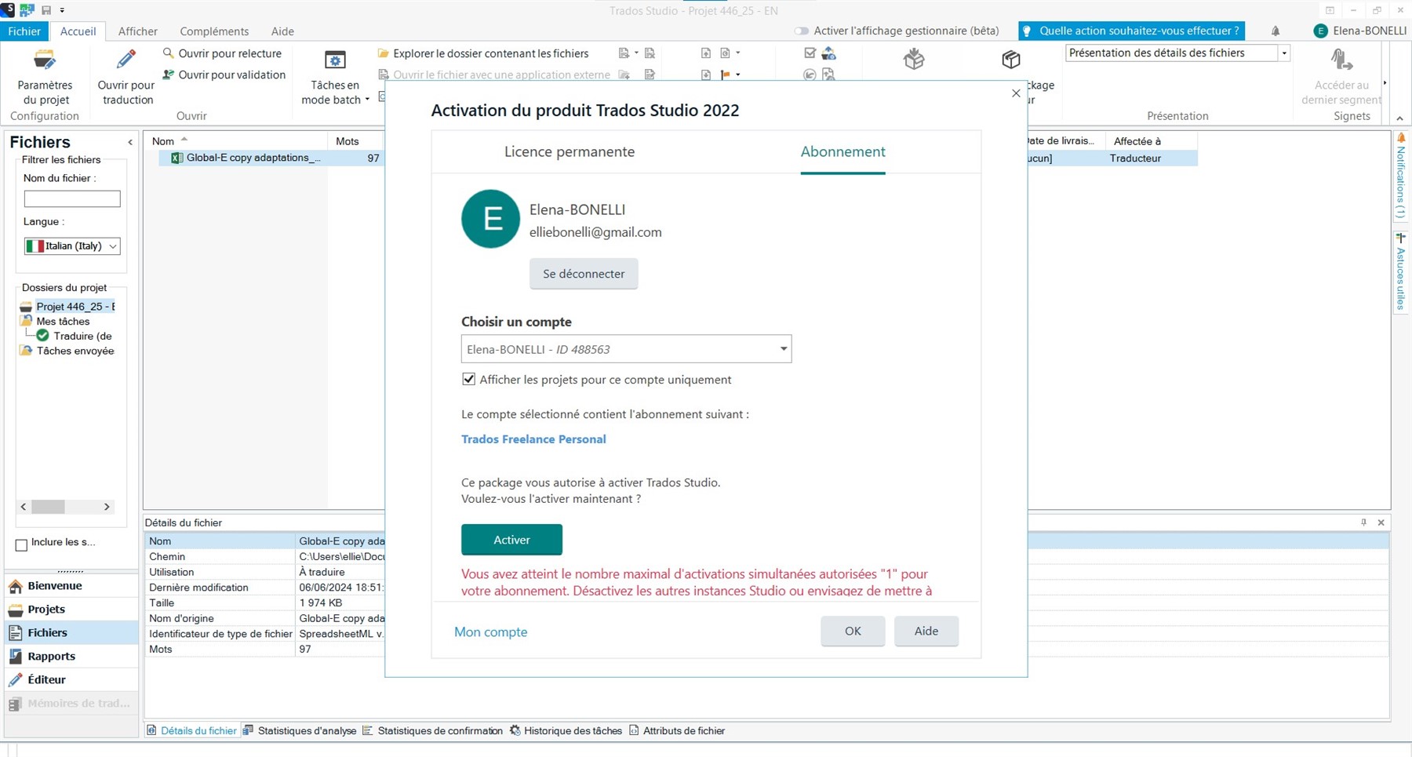Click the save icon in title bar
1412x757 pixels.
(x=46, y=10)
